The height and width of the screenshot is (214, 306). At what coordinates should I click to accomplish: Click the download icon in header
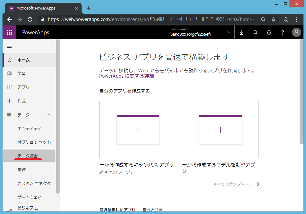pyautogui.click(x=241, y=32)
